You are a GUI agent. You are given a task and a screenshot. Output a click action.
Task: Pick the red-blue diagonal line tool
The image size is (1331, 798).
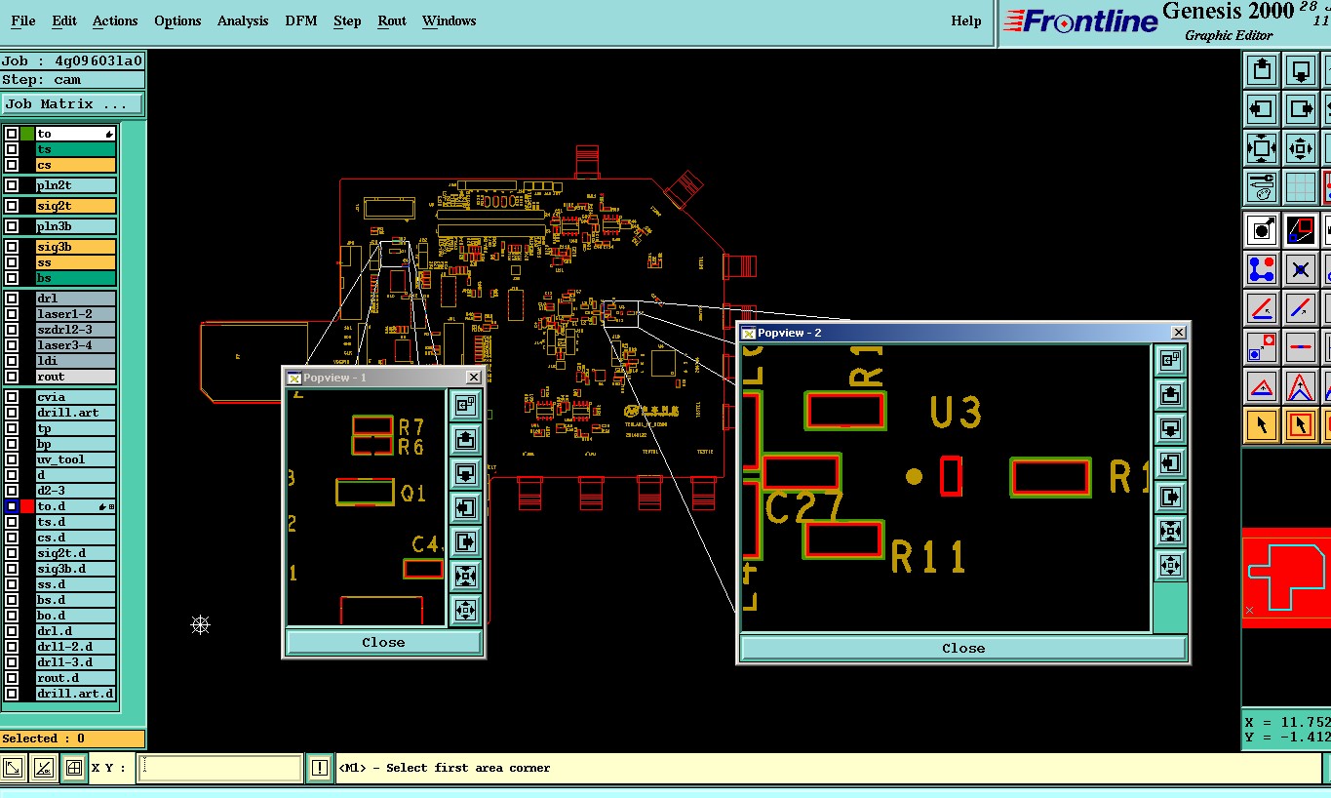(1301, 308)
